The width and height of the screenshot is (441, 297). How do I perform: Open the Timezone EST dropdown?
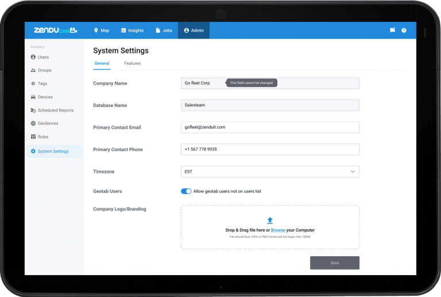[x=270, y=172]
